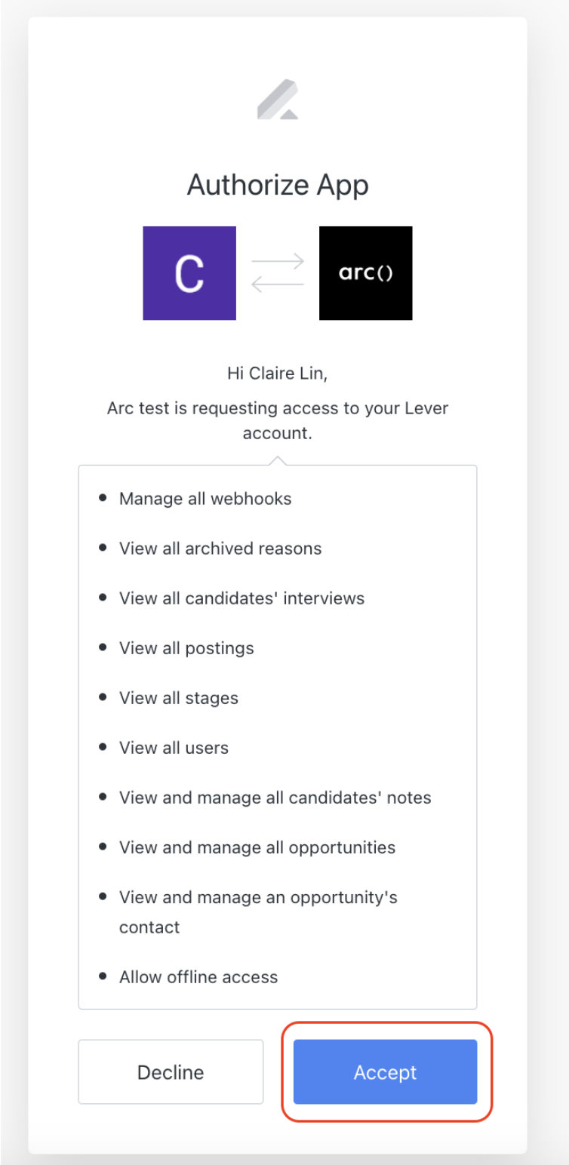Screen dimensions: 569x1165
Task: Select the View all candidates' interviews entry
Action: pos(241,598)
